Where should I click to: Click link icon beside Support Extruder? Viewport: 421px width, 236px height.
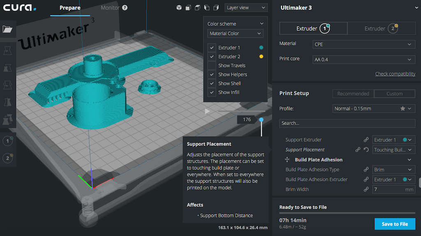coord(366,140)
